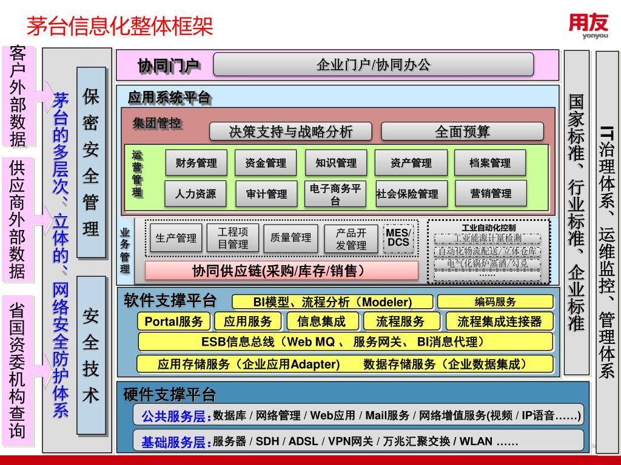Click the 供应商外部数据 arrow box
Viewport: 621px width, 465px height.
pyautogui.click(x=18, y=219)
